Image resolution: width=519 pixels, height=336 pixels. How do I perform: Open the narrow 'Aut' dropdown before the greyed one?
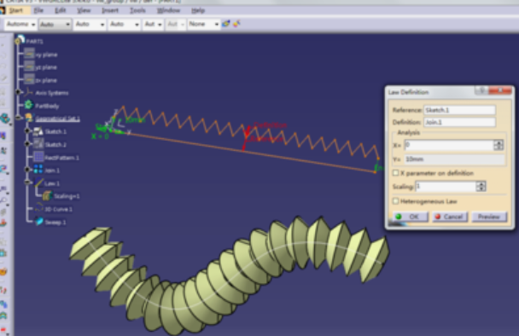(154, 24)
